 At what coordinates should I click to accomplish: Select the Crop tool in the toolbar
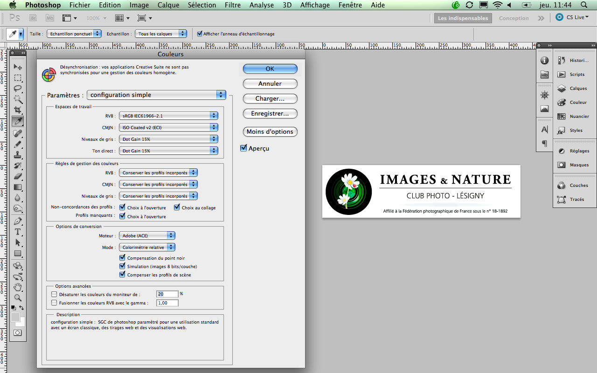tap(18, 110)
